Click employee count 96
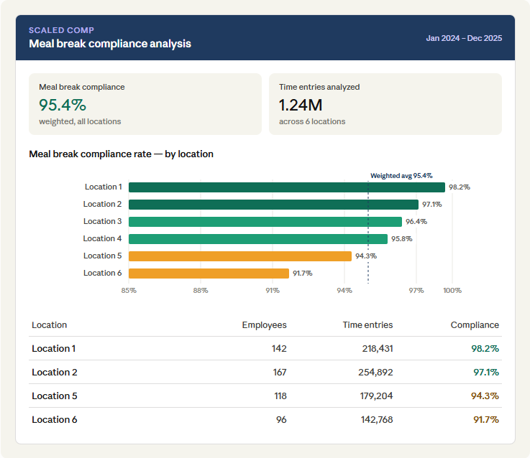This screenshot has height=458, width=530. coord(281,419)
